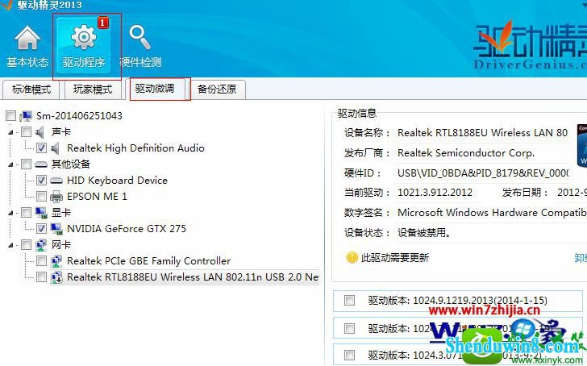Click the Realtek RTL8188EU Wireless LAN device icon
The height and width of the screenshot is (366, 587).
click(x=56, y=277)
